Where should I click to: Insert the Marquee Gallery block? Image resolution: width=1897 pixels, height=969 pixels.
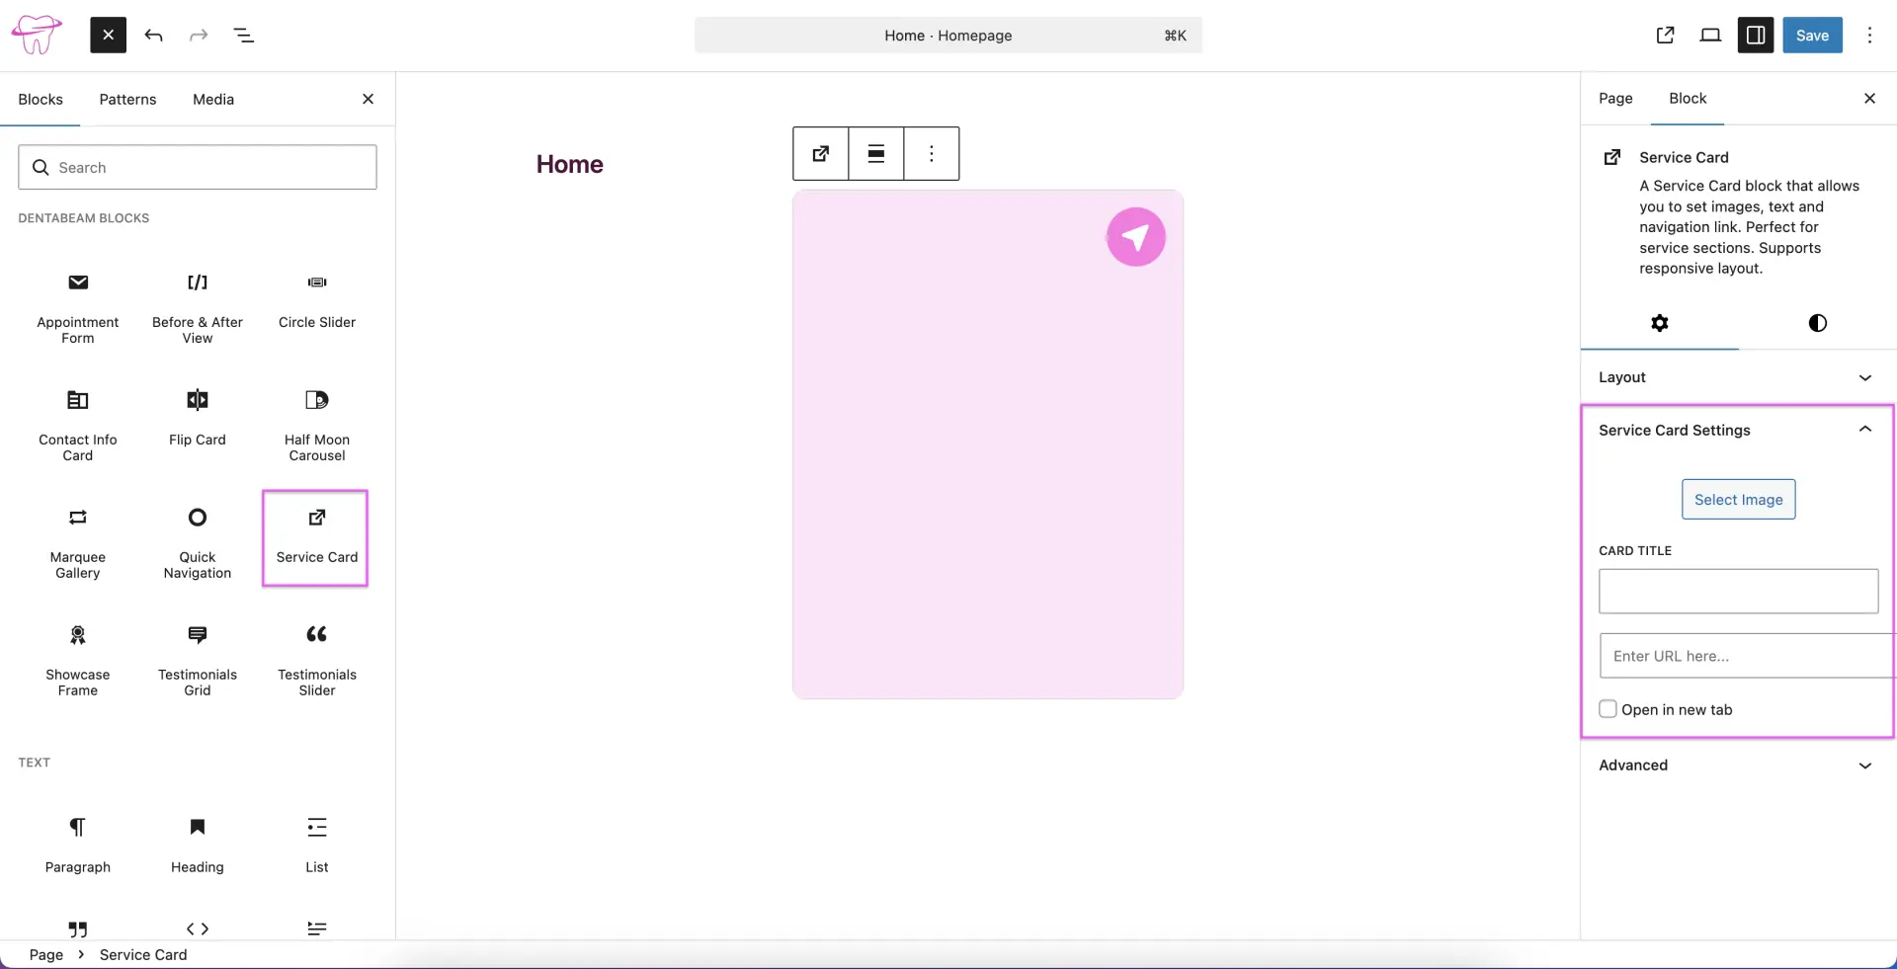pyautogui.click(x=78, y=543)
